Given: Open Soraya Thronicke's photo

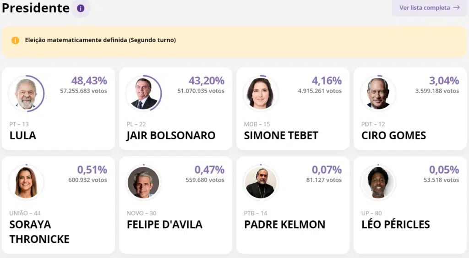Looking at the screenshot, I should (x=26, y=182).
